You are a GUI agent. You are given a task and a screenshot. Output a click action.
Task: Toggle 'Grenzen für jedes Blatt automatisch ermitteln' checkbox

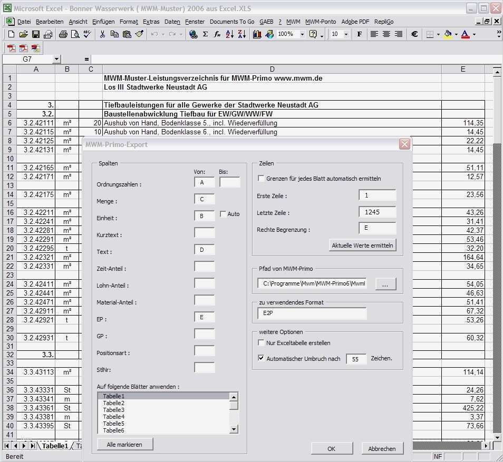(261, 178)
